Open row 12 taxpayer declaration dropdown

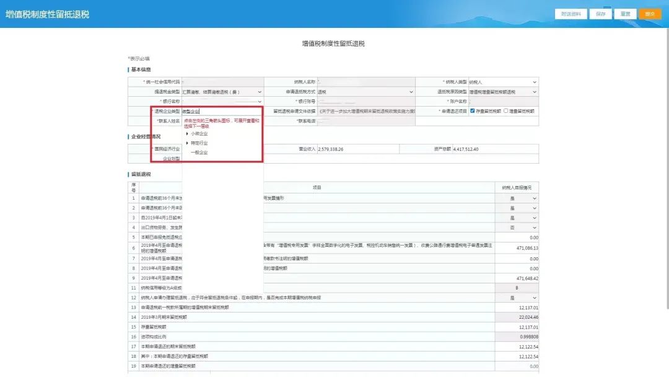tap(516, 298)
